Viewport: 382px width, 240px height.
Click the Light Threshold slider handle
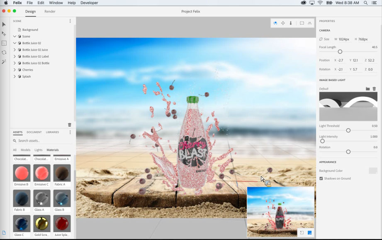[x=348, y=130]
